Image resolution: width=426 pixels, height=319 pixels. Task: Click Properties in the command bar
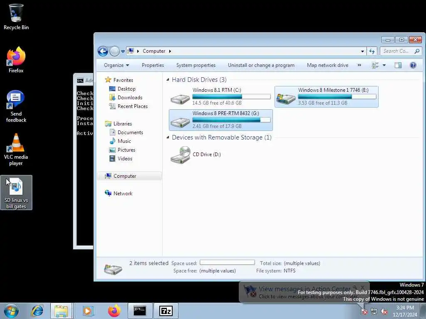tap(153, 65)
